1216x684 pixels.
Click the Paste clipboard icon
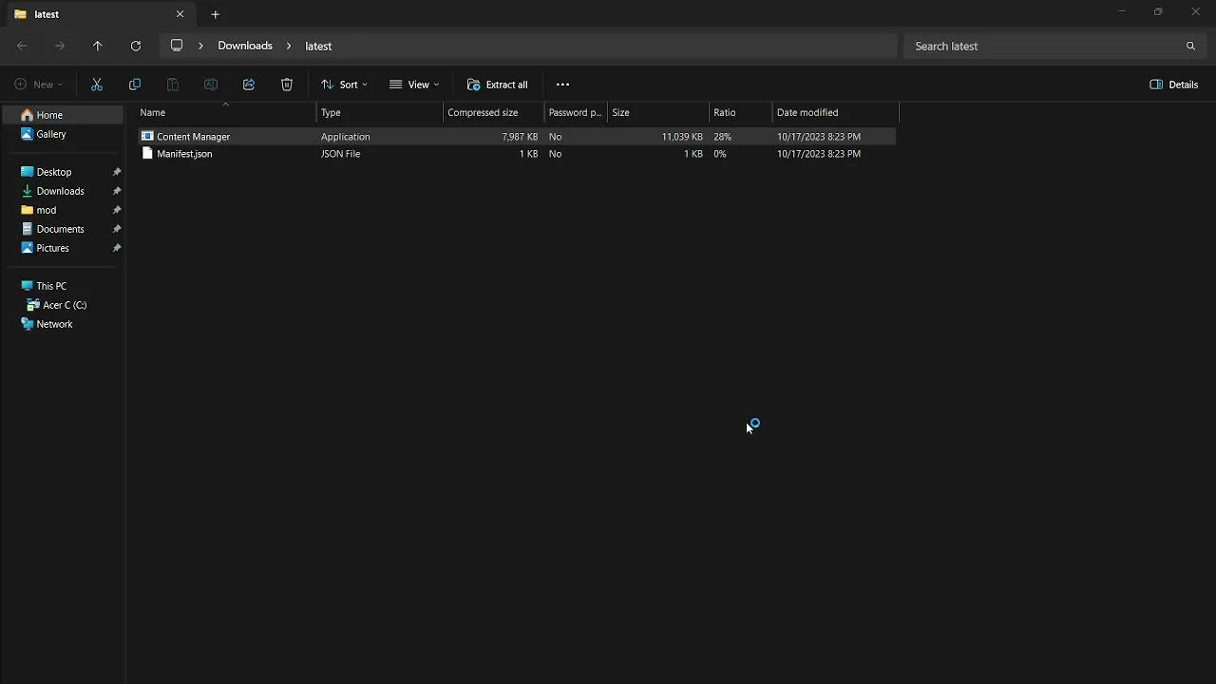173,85
